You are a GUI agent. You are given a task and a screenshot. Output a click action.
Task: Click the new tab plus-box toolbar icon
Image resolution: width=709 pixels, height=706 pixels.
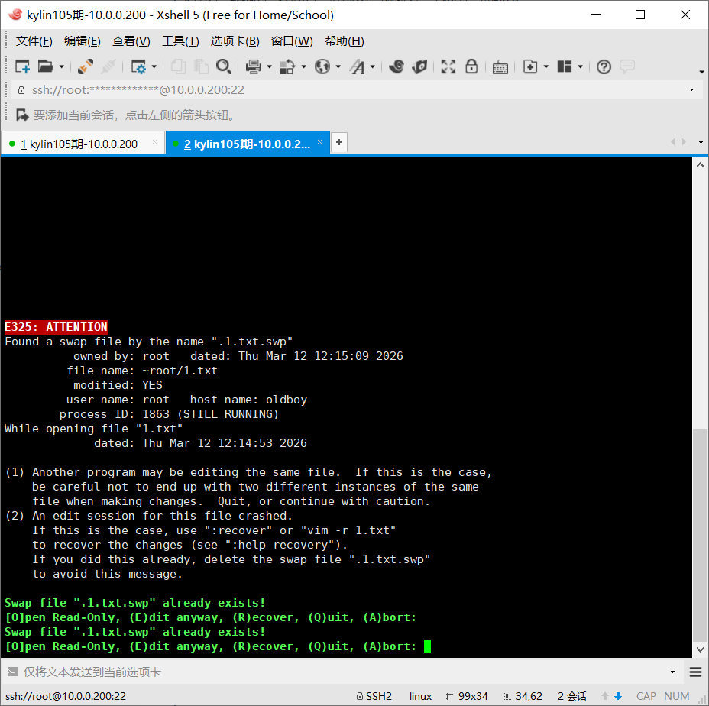pyautogui.click(x=530, y=67)
